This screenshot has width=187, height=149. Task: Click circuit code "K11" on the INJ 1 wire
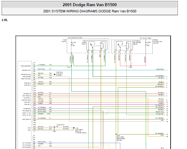point(50,142)
